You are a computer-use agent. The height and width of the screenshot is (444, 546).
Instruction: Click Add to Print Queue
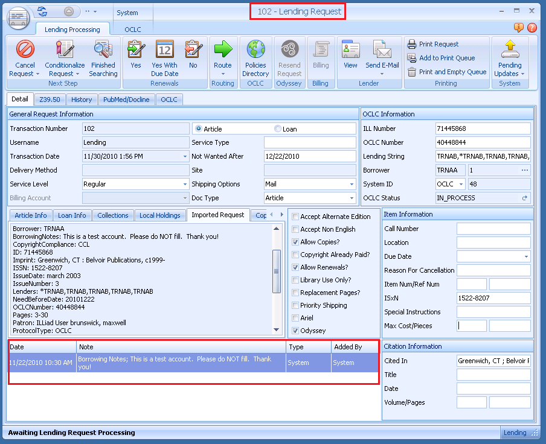click(x=446, y=59)
